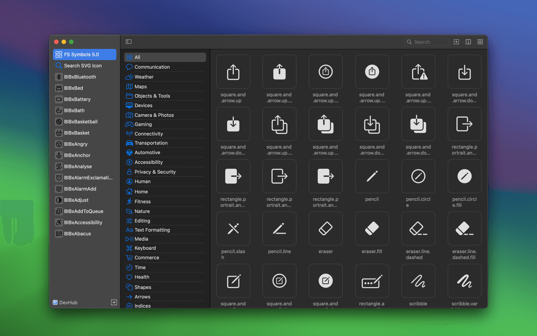This screenshot has height=336, width=537.
Task: Select the eraser.fill symbol
Action: [372, 228]
